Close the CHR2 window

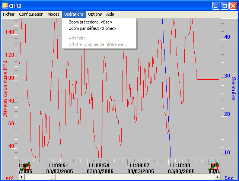click(233, 6)
